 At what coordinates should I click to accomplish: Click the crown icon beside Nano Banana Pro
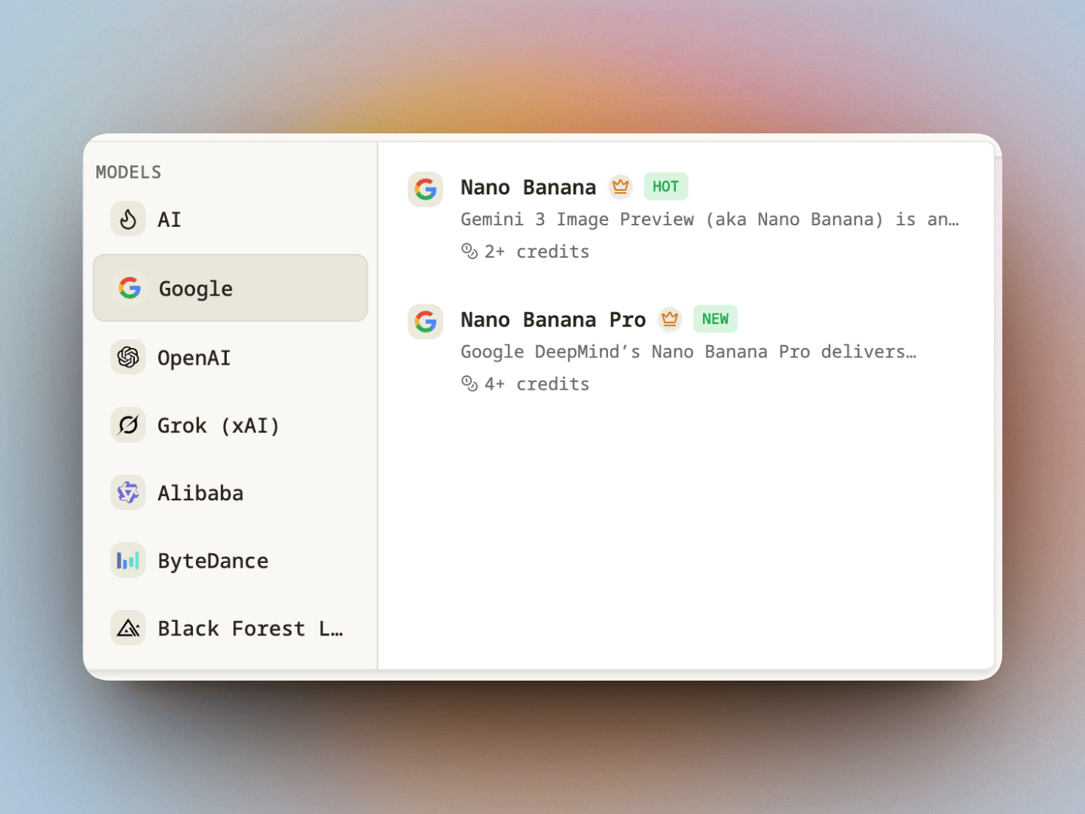(670, 319)
